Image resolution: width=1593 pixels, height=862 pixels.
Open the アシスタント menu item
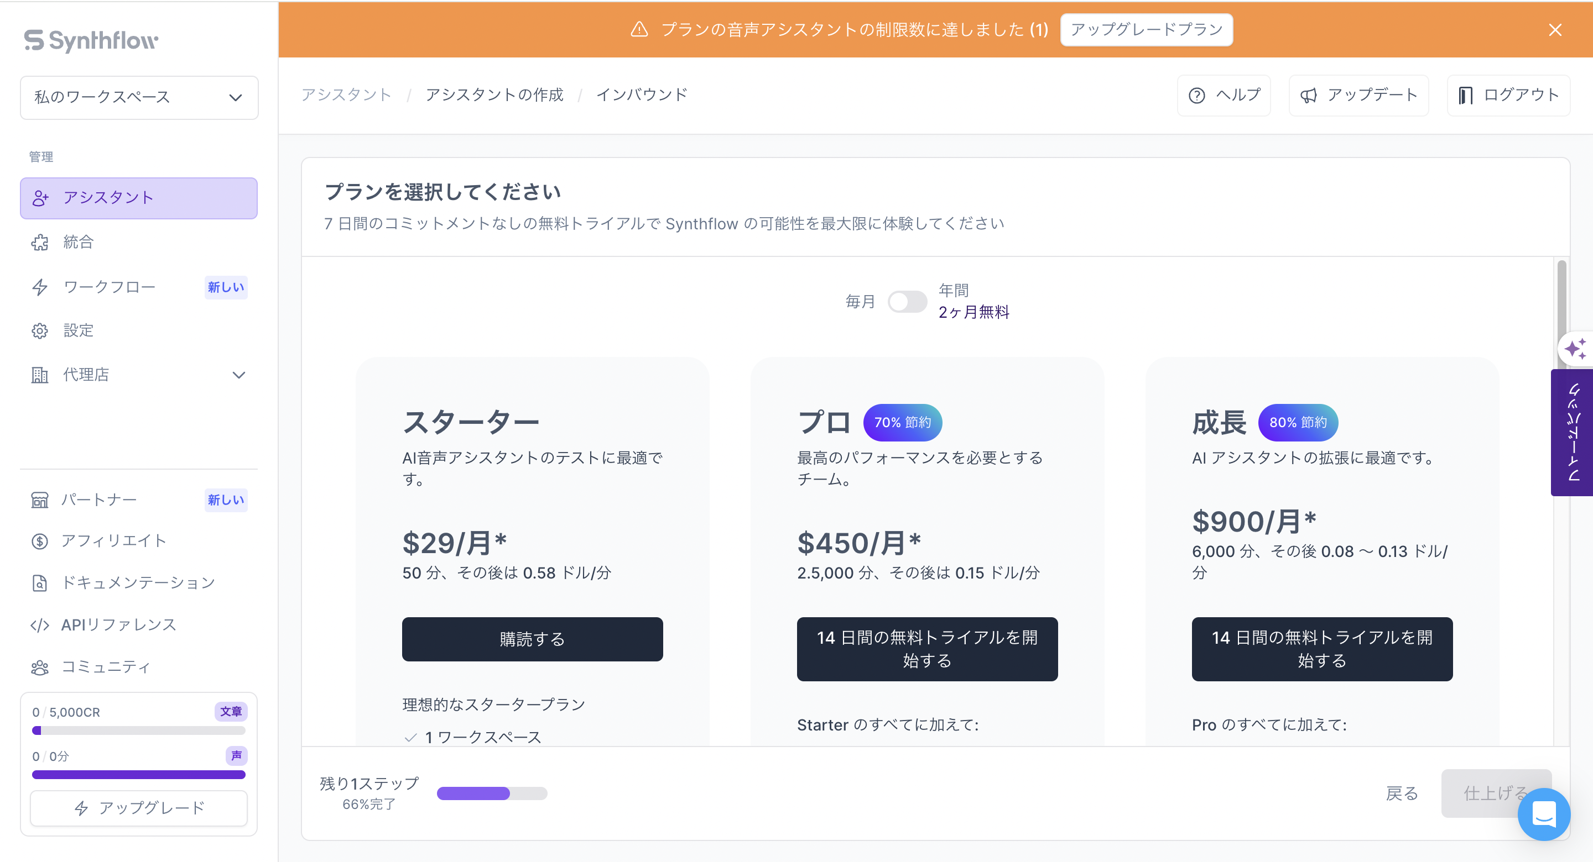(x=139, y=198)
